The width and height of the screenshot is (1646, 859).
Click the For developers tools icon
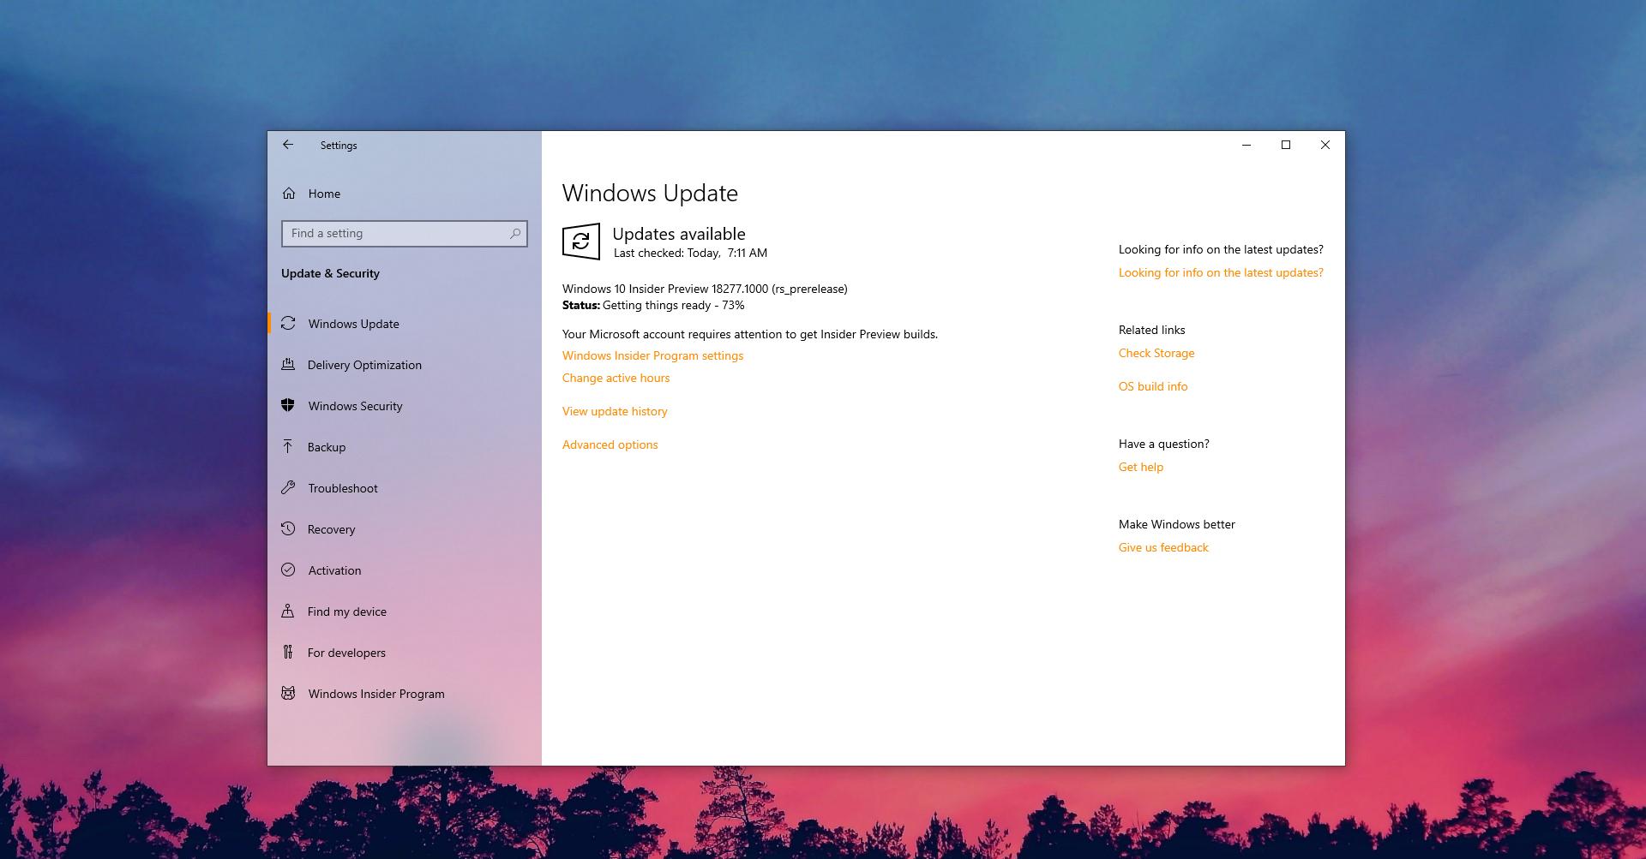(288, 653)
